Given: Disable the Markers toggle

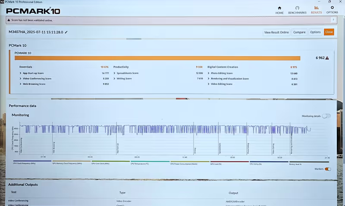Looking at the screenshot, I should tap(328, 169).
